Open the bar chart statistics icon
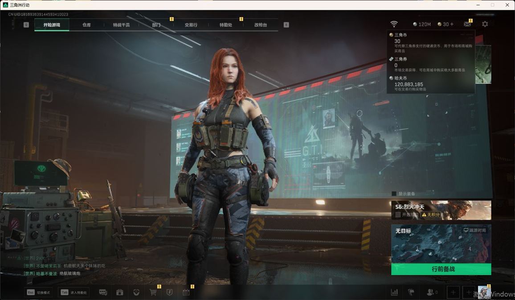 click(x=394, y=292)
